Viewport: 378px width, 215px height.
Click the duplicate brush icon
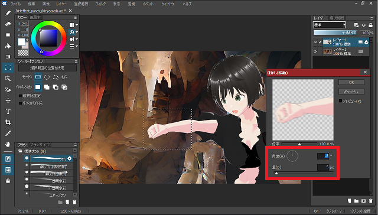[x=67, y=202]
